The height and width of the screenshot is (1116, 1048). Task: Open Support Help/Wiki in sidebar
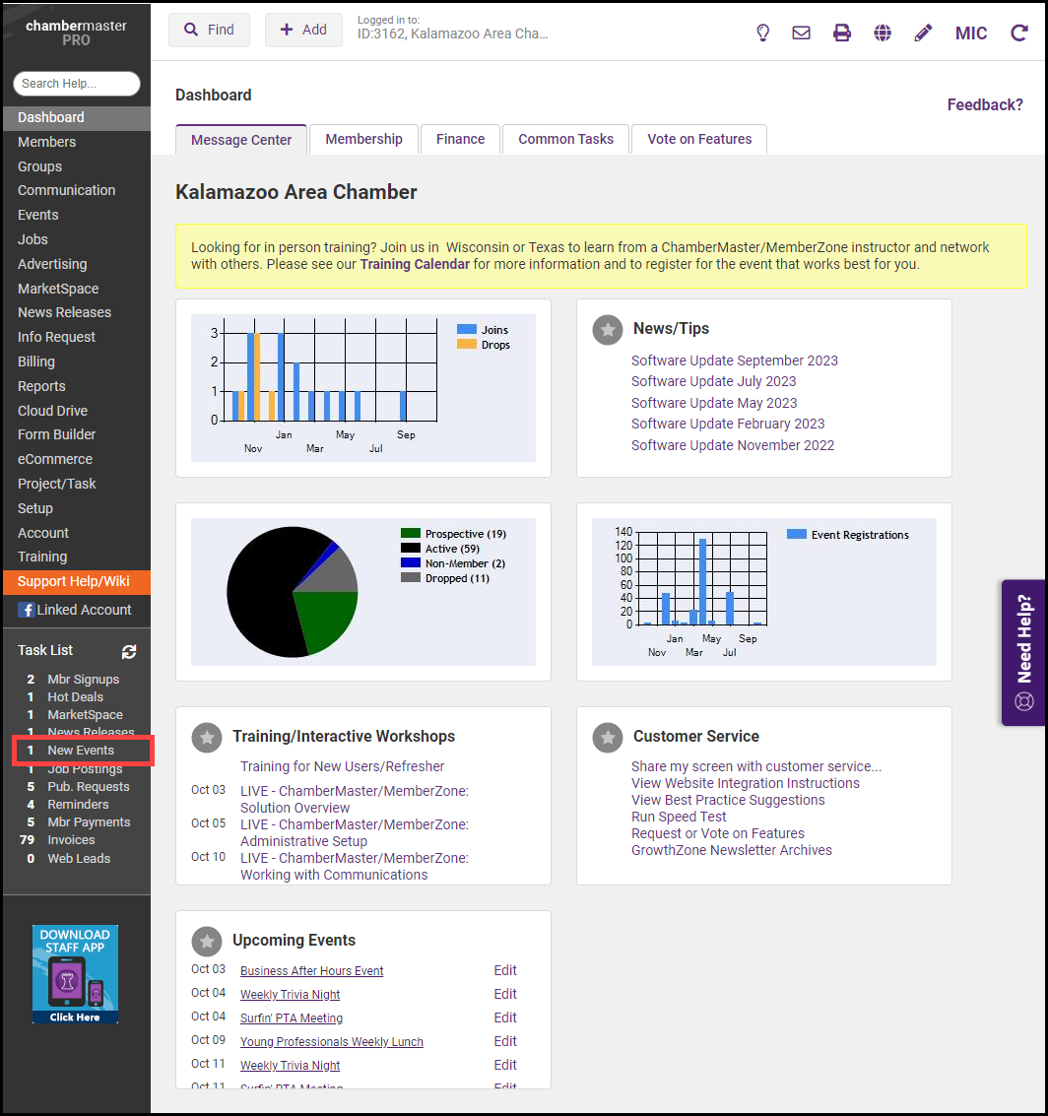(x=74, y=581)
